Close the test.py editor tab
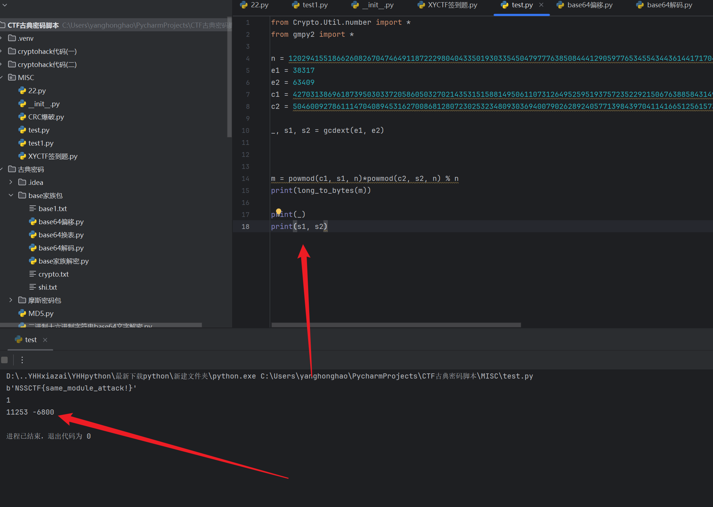Viewport: 713px width, 507px height. point(541,5)
